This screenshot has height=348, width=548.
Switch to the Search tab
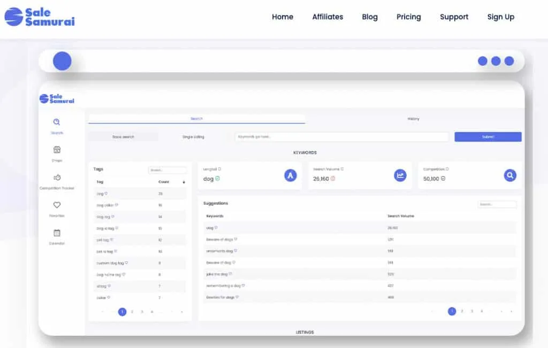point(197,119)
